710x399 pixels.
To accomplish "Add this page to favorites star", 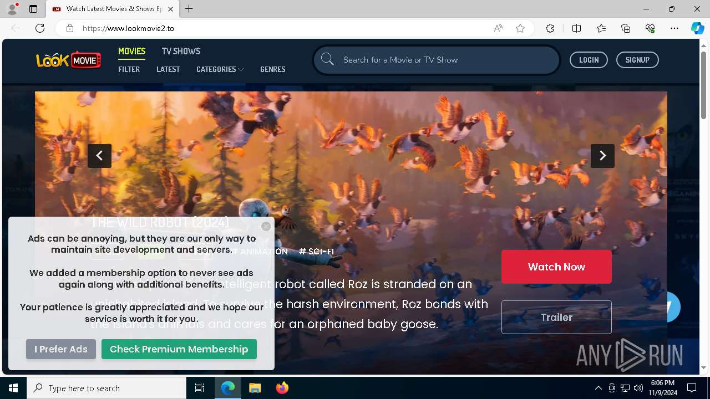I will click(520, 28).
